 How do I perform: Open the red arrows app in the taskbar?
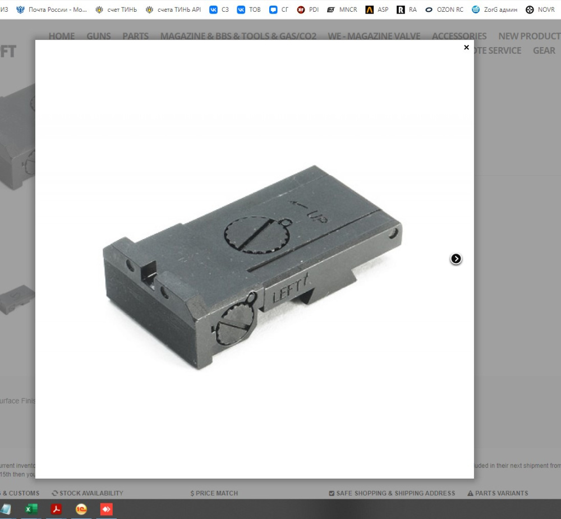click(x=106, y=509)
